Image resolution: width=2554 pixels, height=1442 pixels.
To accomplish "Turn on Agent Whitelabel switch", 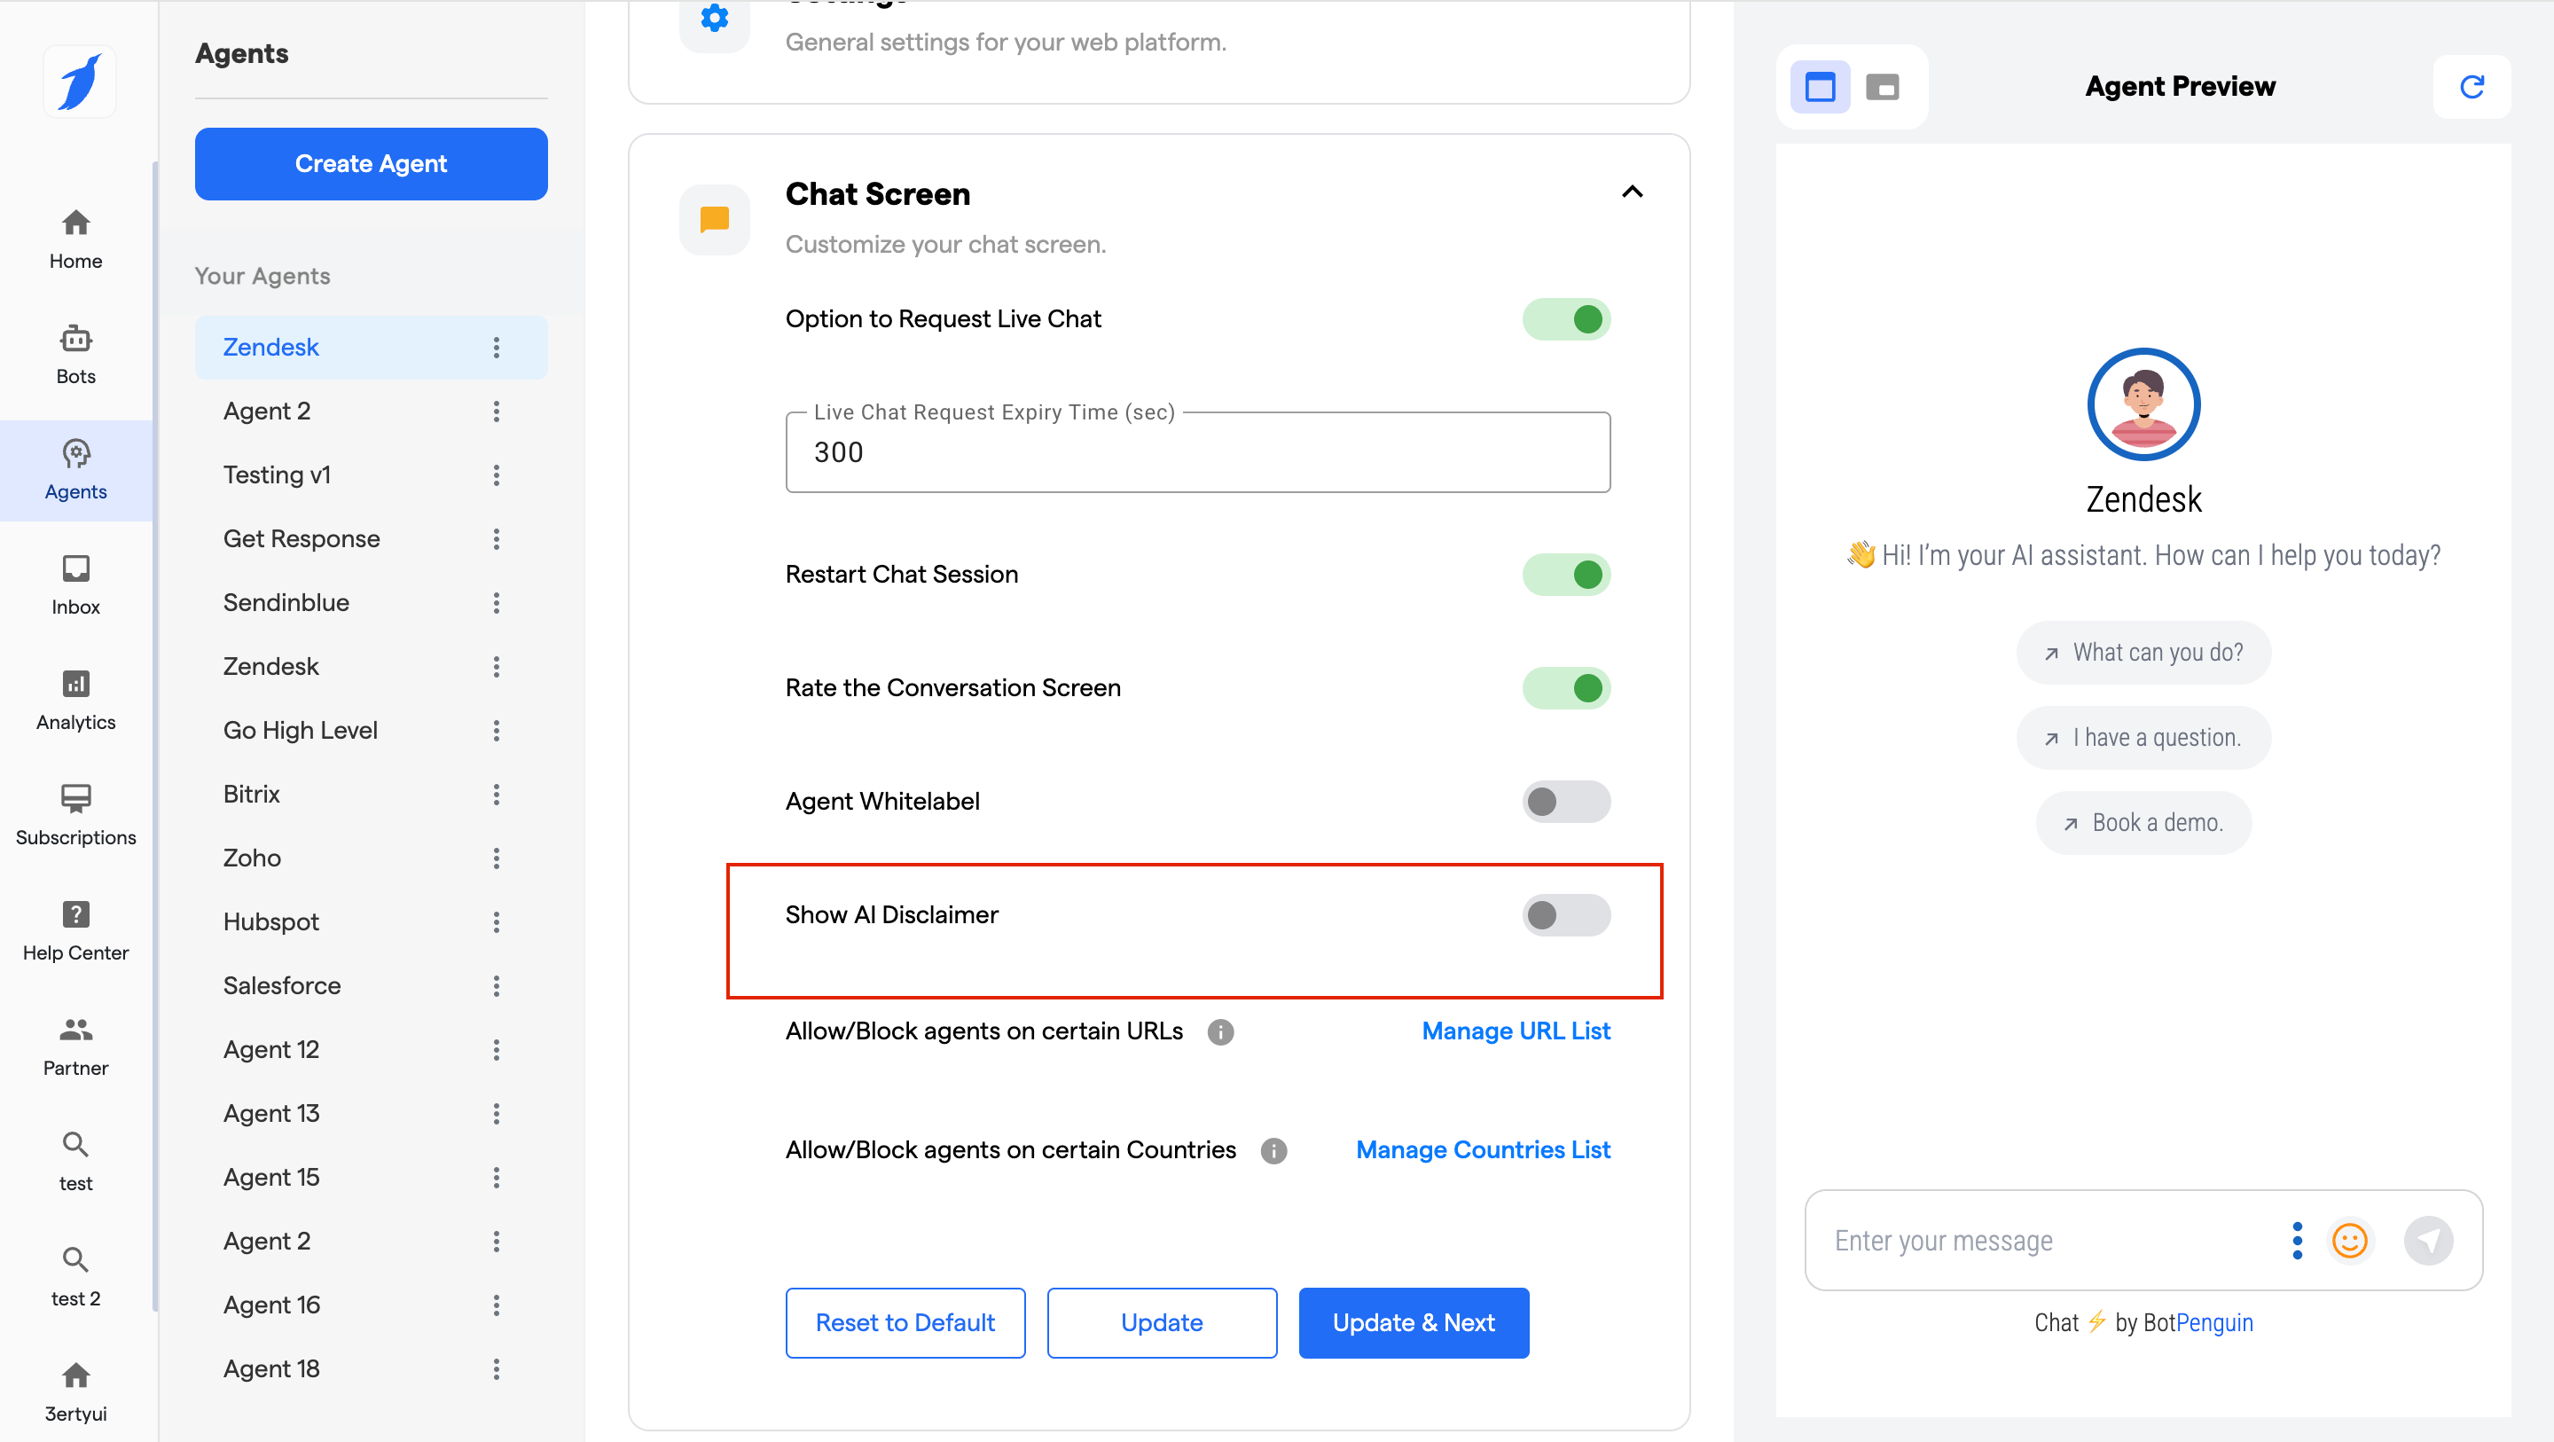I will coord(1565,800).
